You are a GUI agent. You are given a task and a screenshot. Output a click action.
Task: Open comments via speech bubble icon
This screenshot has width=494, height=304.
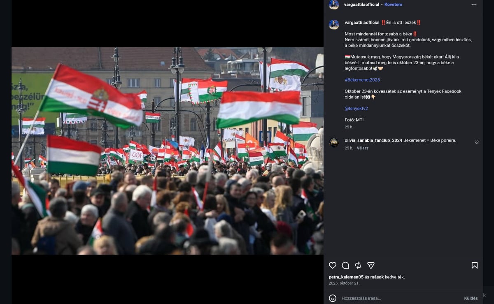[345, 265]
